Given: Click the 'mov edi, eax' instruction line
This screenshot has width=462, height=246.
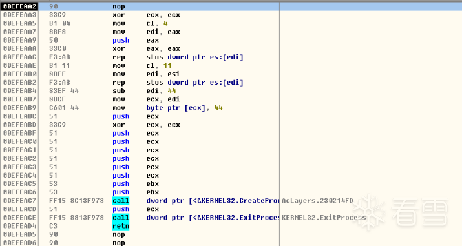Looking at the screenshot, I should pos(146,32).
